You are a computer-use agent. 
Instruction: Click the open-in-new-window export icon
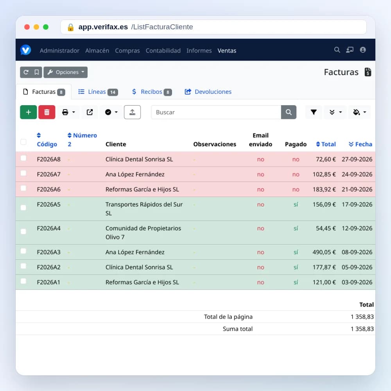(90, 112)
